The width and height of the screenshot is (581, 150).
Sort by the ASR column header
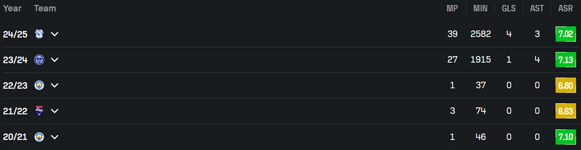pyautogui.click(x=565, y=8)
